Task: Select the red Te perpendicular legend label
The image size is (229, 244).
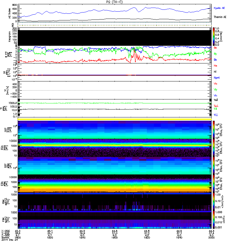Action: [x=216, y=106]
